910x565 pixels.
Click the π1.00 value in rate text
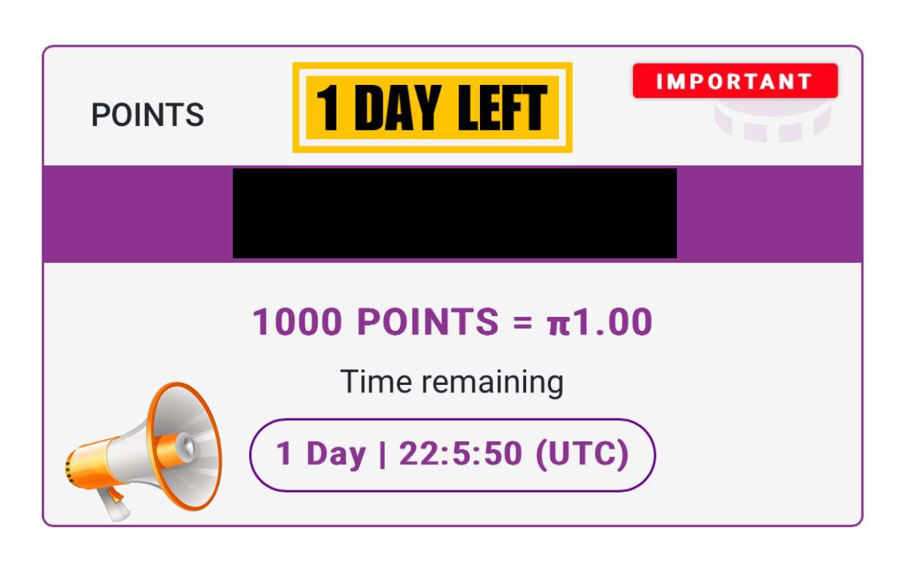pyautogui.click(x=599, y=322)
